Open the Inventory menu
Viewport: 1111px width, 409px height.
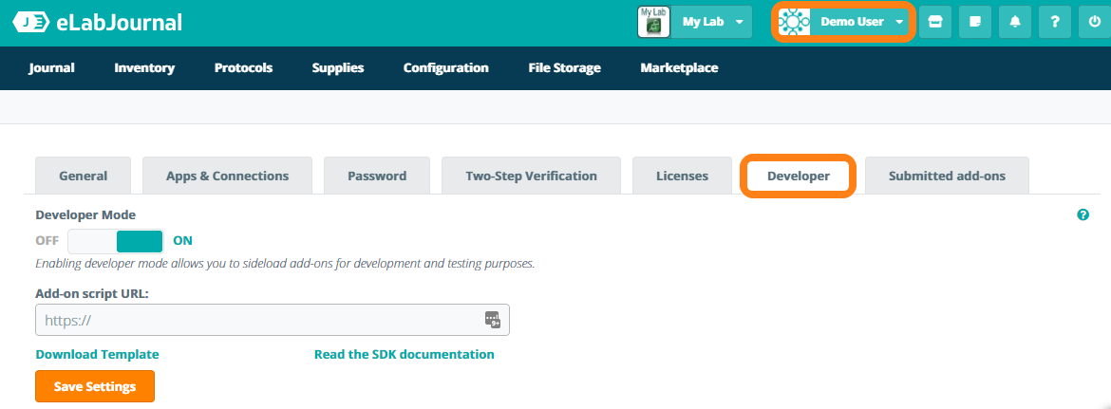(144, 68)
